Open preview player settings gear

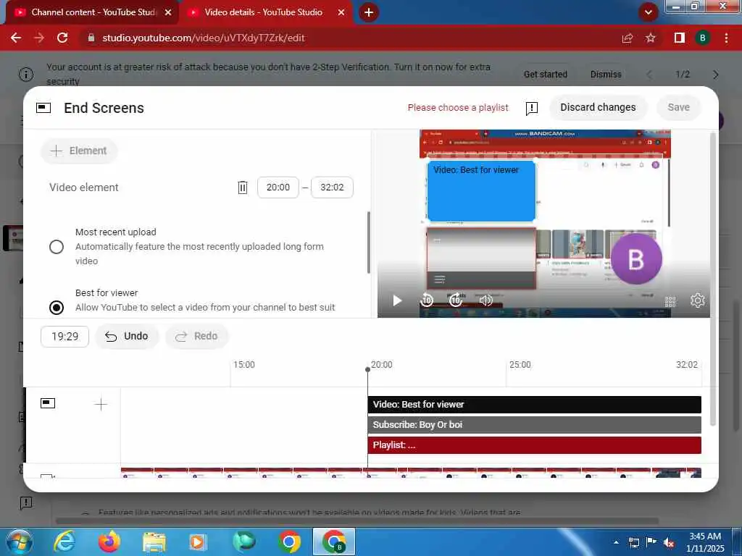(698, 300)
